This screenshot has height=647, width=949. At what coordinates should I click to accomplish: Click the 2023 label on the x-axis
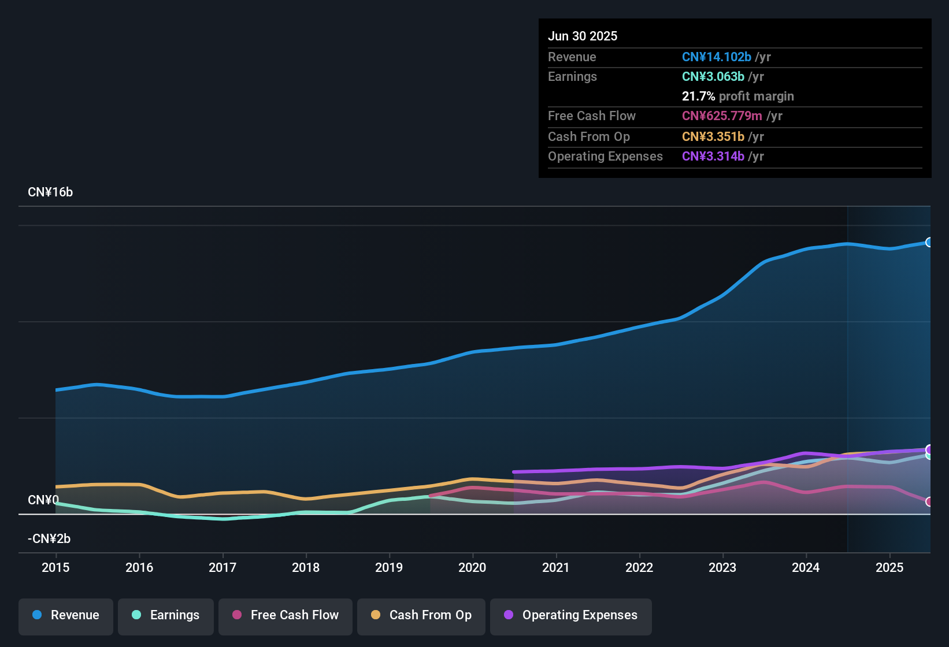point(722,567)
